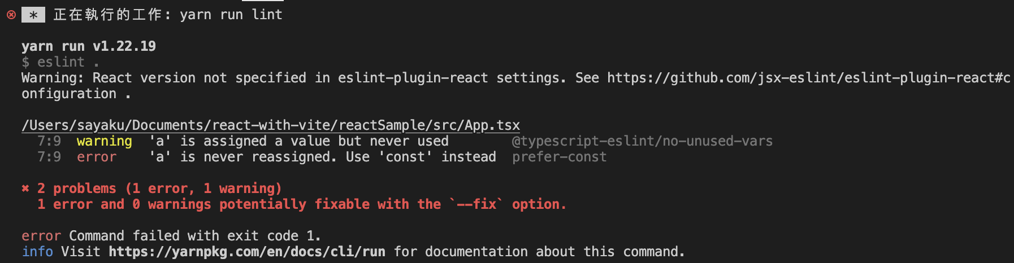Click the red cross before '2 problems'
The height and width of the screenshot is (263, 1014).
coord(25,189)
